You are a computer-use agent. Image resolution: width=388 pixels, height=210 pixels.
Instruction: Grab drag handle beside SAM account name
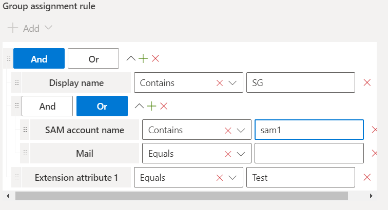[x=25, y=130]
